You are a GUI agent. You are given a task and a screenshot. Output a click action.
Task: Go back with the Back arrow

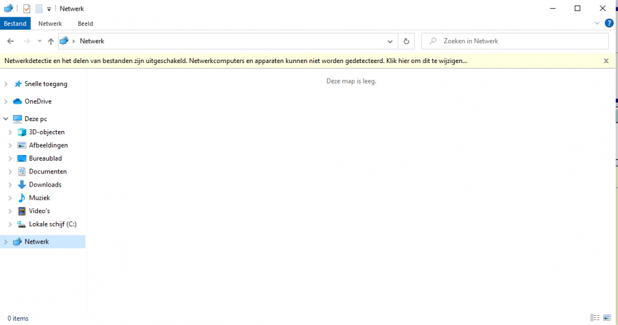[x=11, y=41]
